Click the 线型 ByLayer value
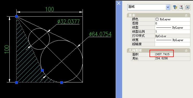The image size is (193, 98). click(172, 27)
